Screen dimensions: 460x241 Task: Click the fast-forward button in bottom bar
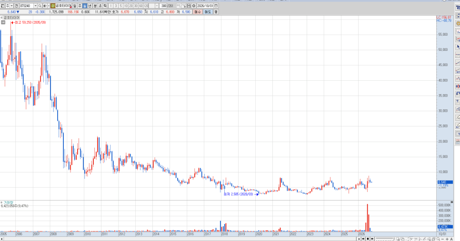[x=372, y=239]
